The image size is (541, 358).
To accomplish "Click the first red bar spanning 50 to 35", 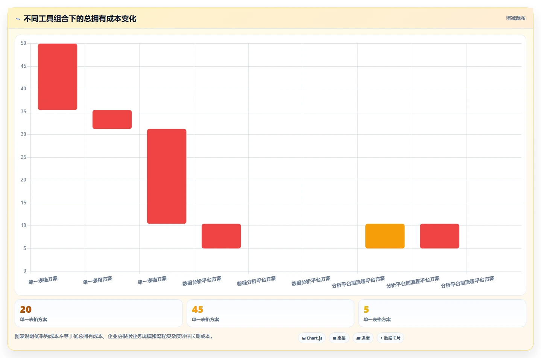I will 58,77.
